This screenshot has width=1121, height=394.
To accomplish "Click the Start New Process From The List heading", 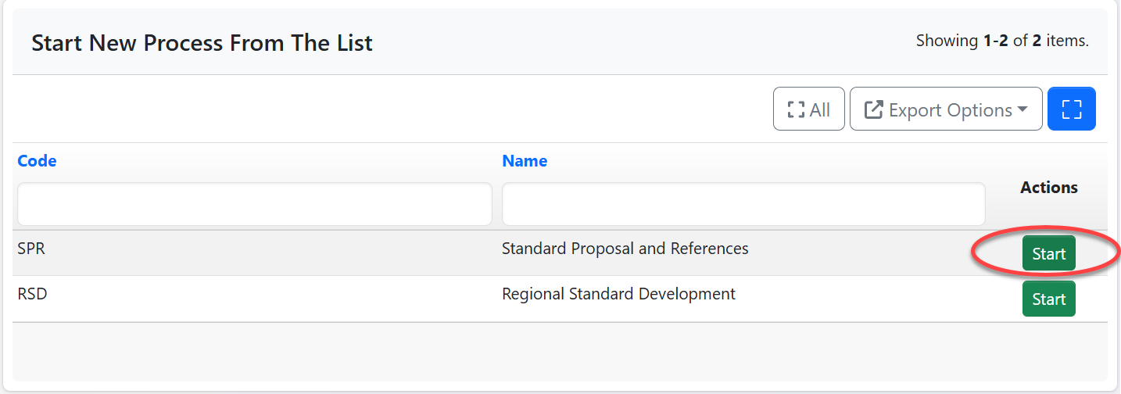I will coord(202,43).
